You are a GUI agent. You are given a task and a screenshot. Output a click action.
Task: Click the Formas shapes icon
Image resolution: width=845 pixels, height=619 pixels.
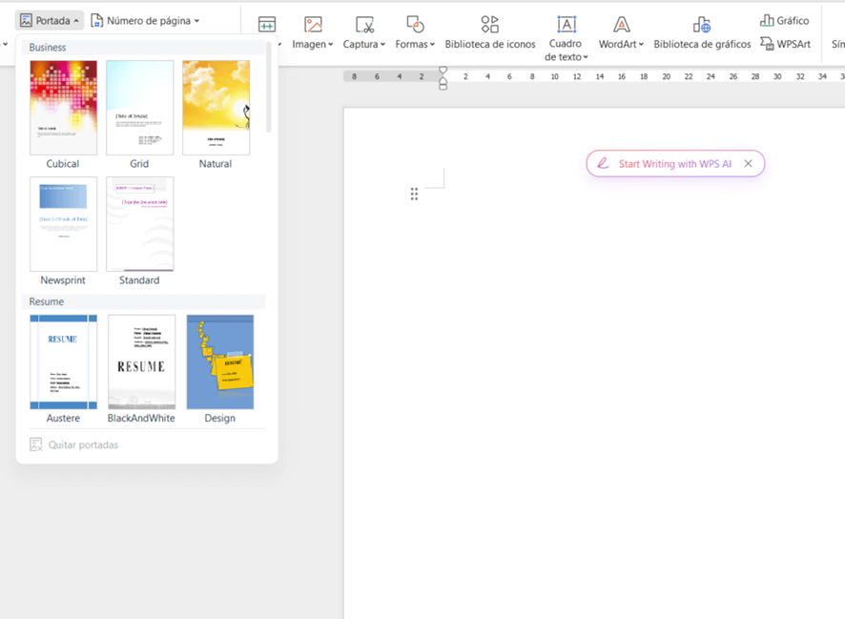415,25
